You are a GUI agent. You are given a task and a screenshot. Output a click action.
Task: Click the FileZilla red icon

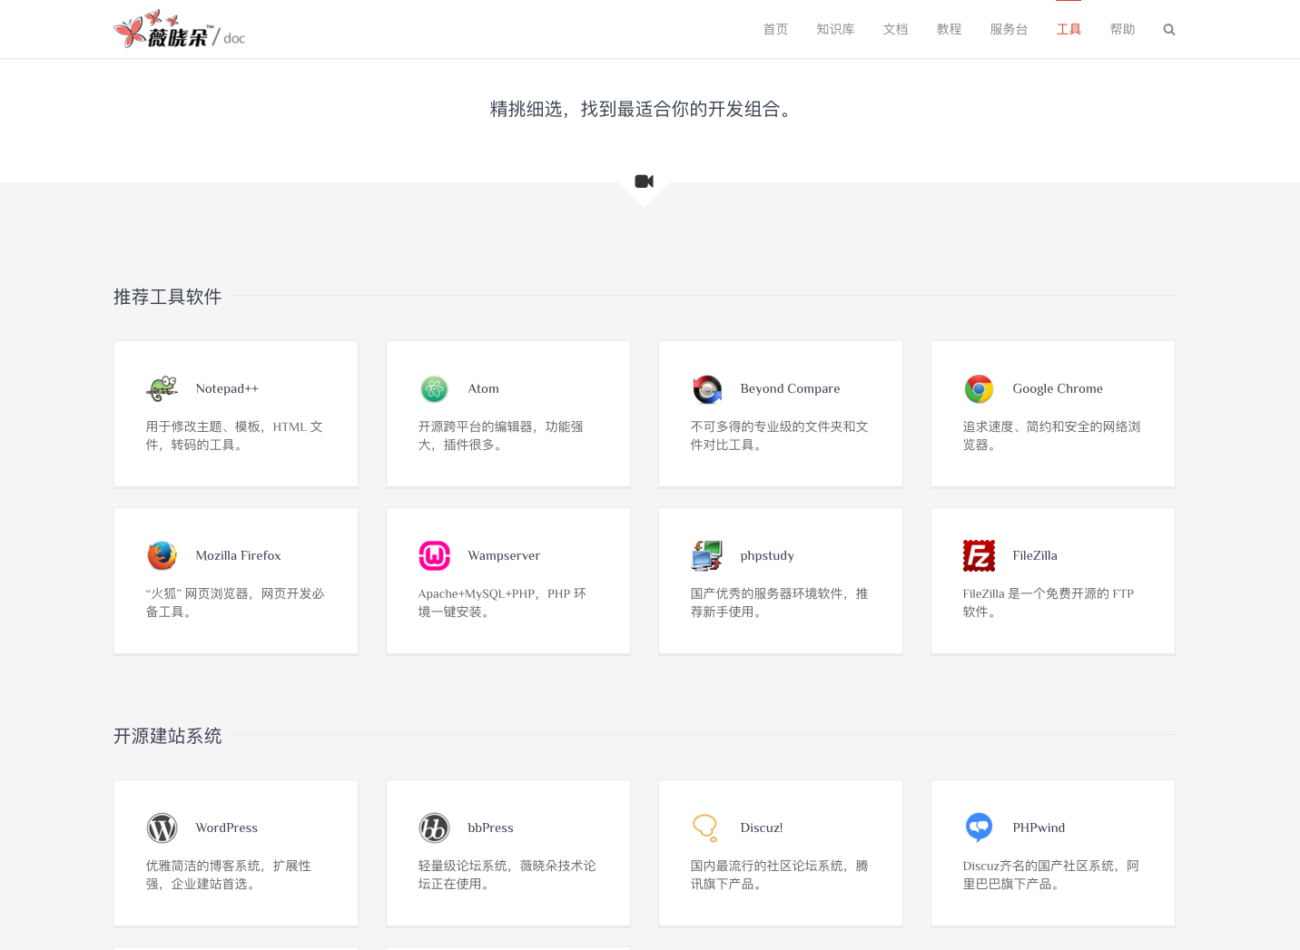[979, 555]
